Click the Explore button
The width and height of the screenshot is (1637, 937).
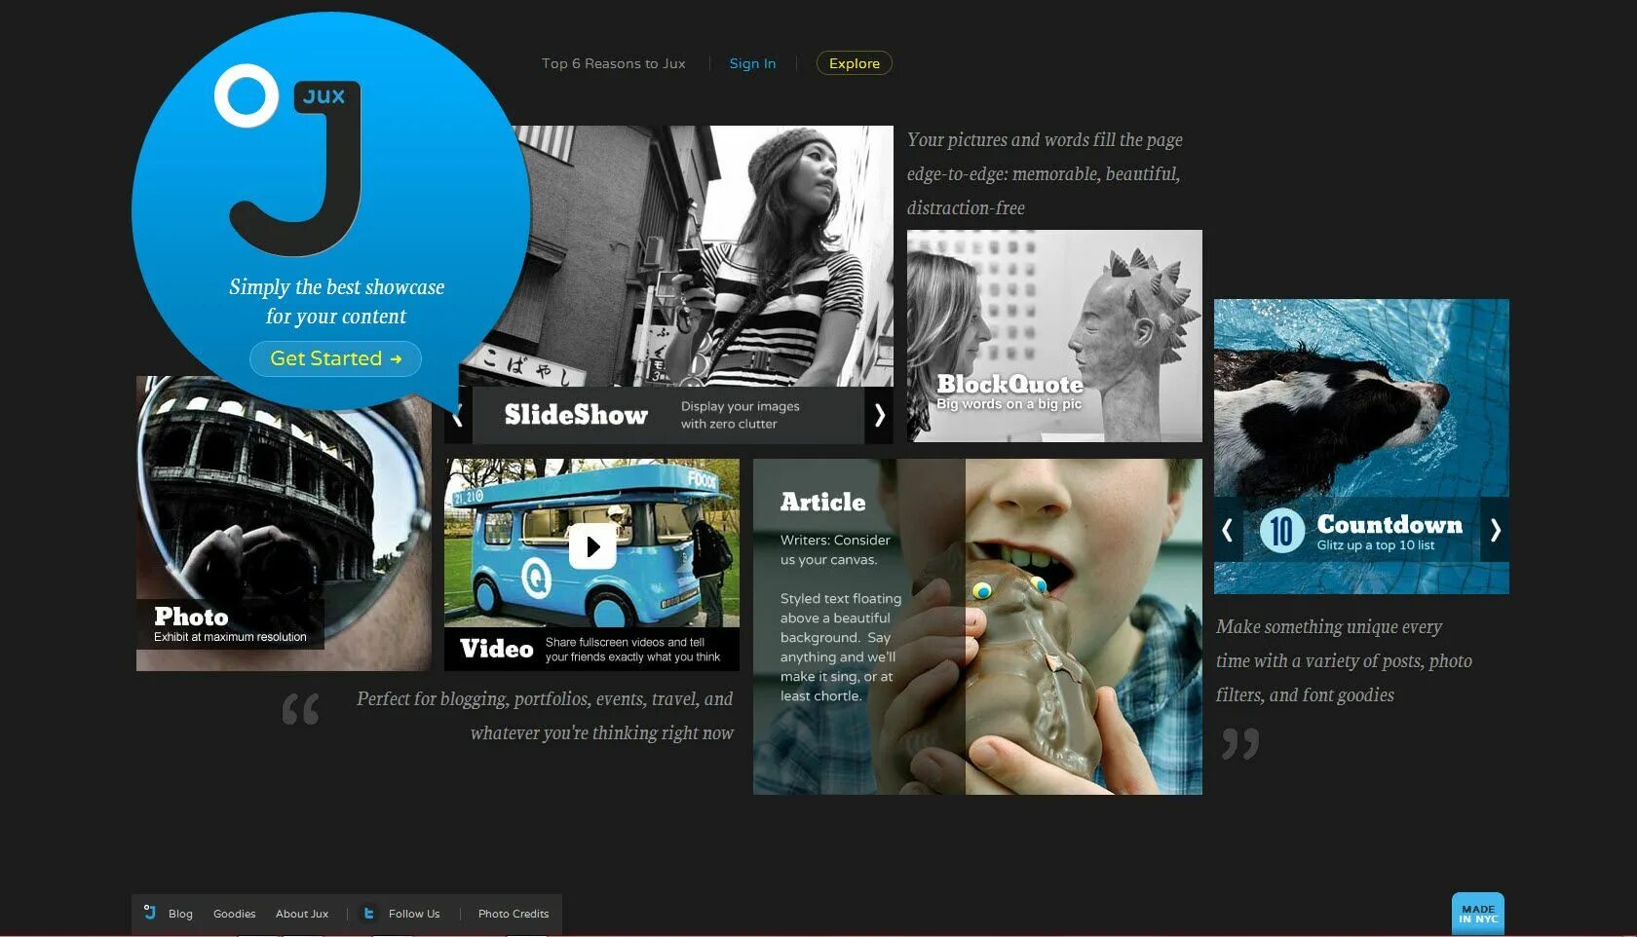pyautogui.click(x=855, y=63)
